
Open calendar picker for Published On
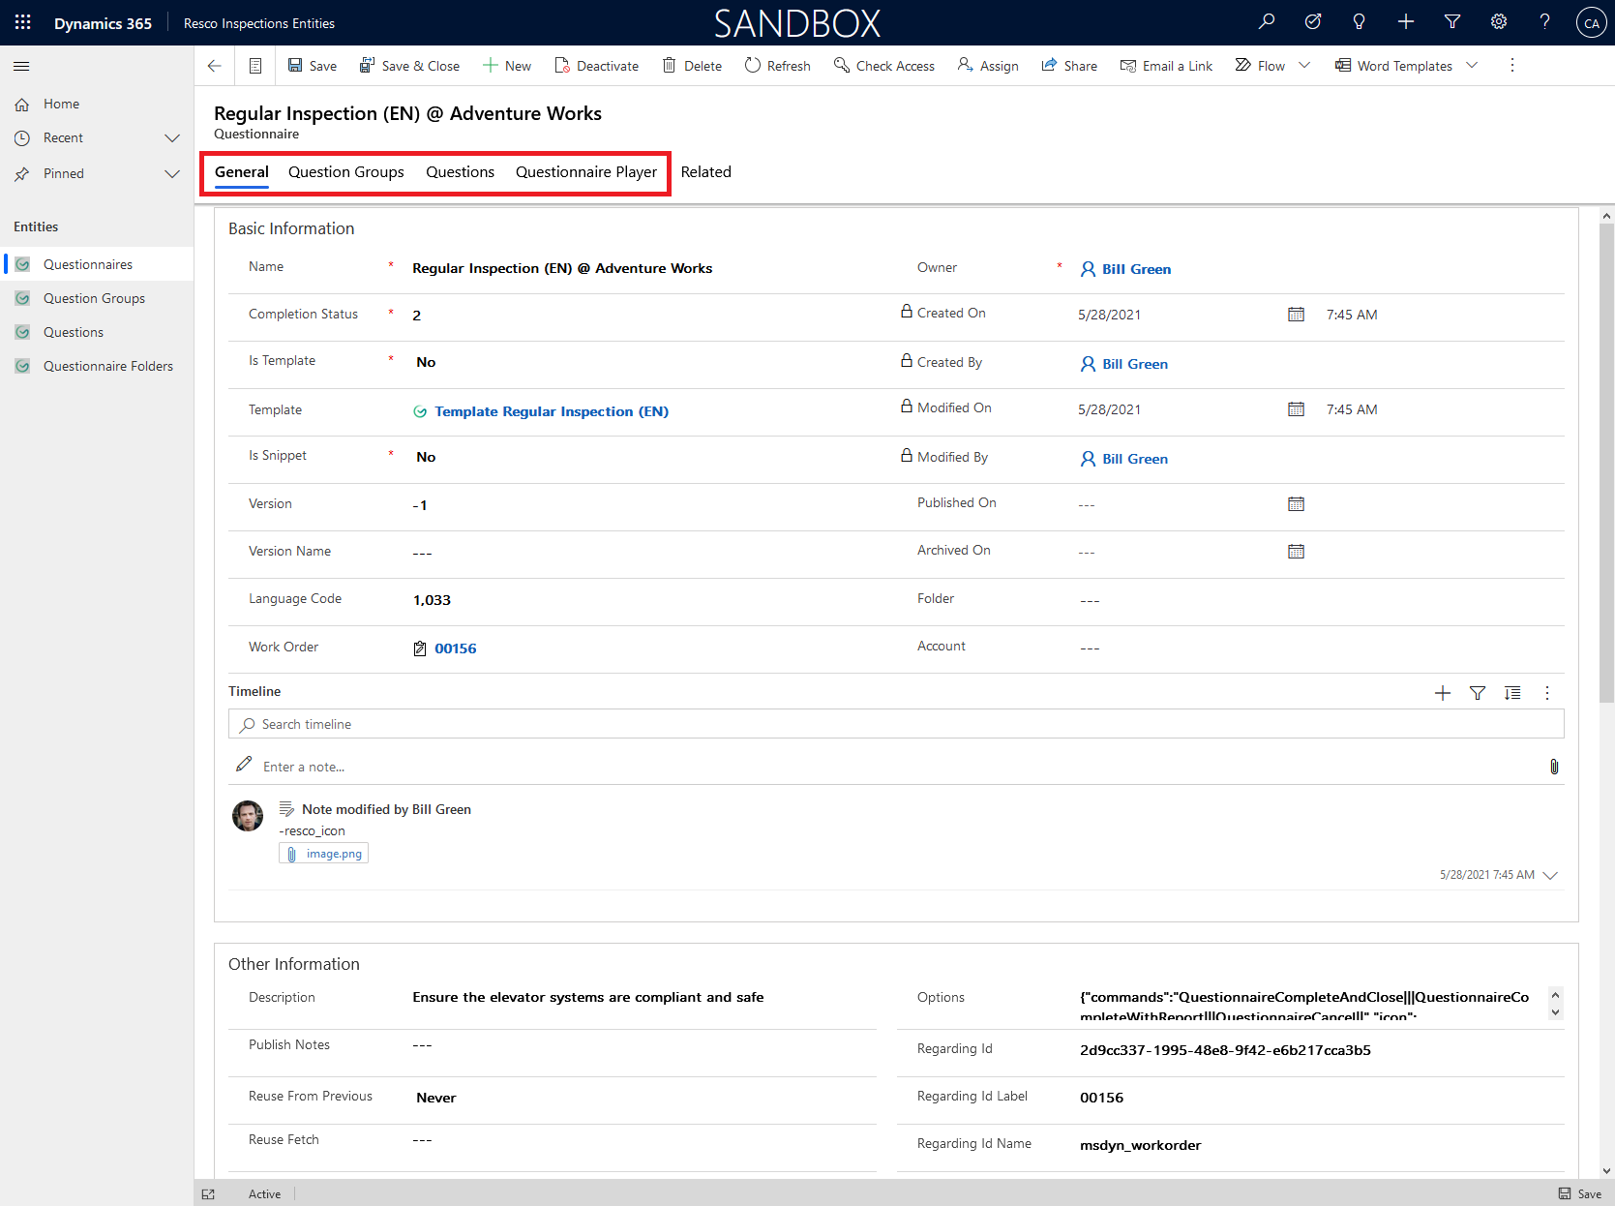click(x=1296, y=504)
